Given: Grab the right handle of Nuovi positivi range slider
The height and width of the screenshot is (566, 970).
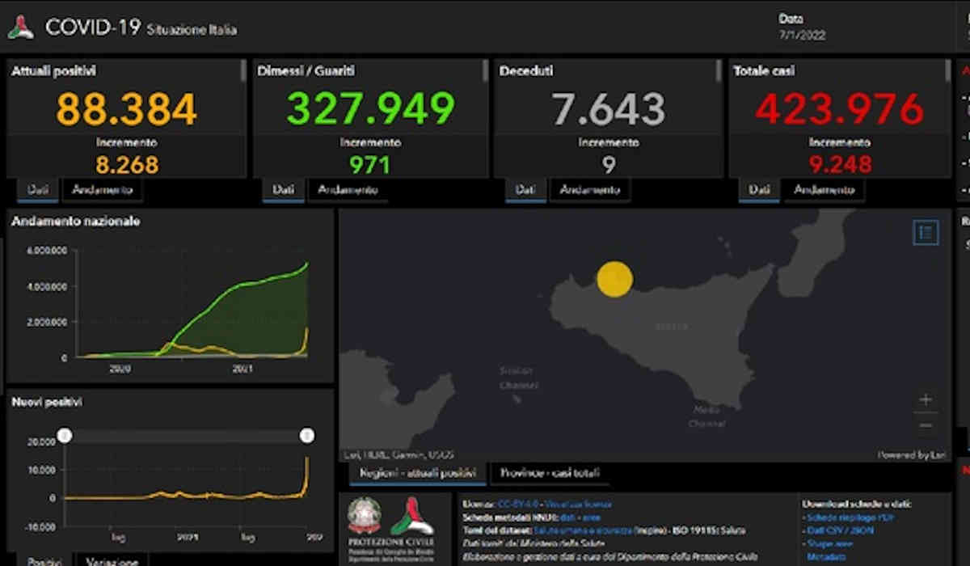Looking at the screenshot, I should (x=307, y=436).
